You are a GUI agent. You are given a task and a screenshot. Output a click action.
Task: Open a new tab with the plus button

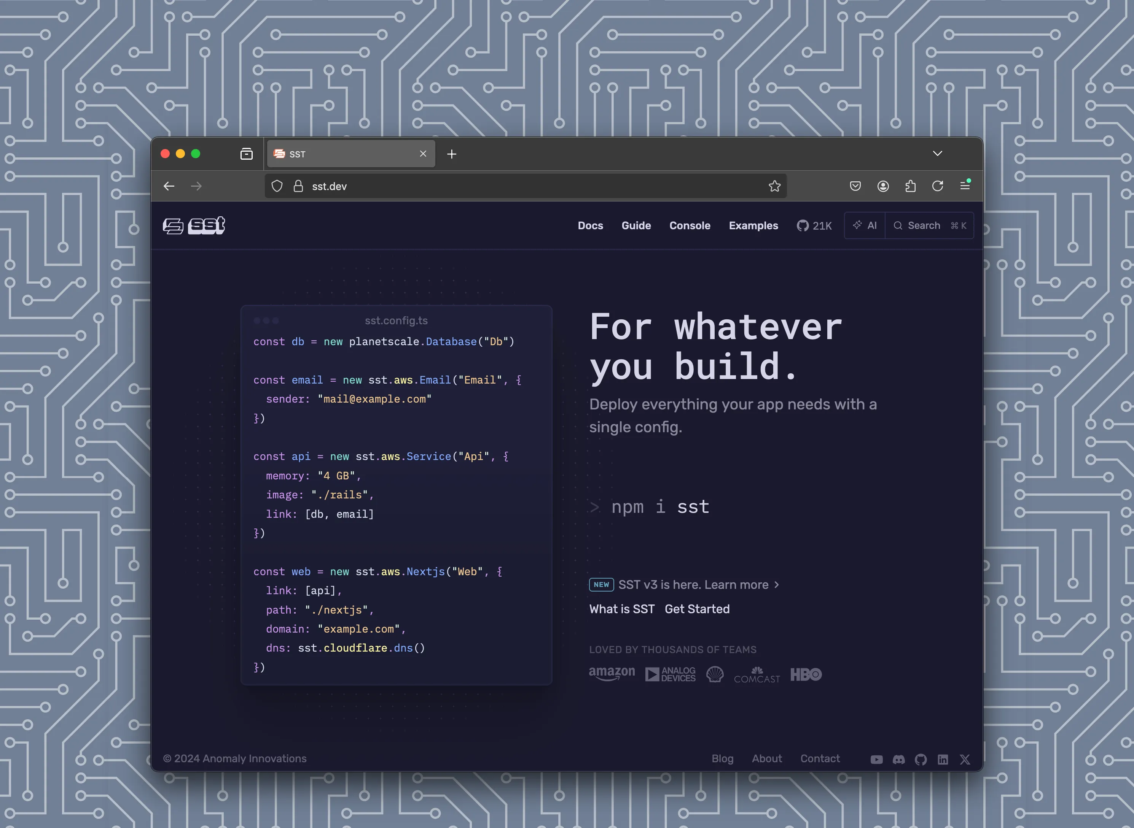(x=452, y=154)
